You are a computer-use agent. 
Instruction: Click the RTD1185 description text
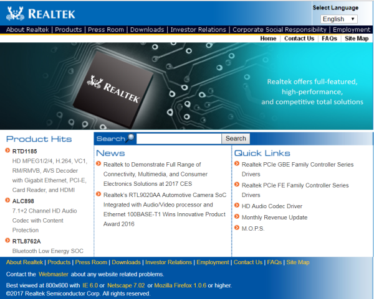[50, 175]
